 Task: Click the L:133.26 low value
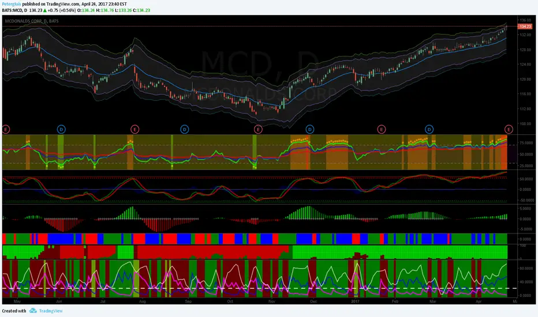click(123, 10)
